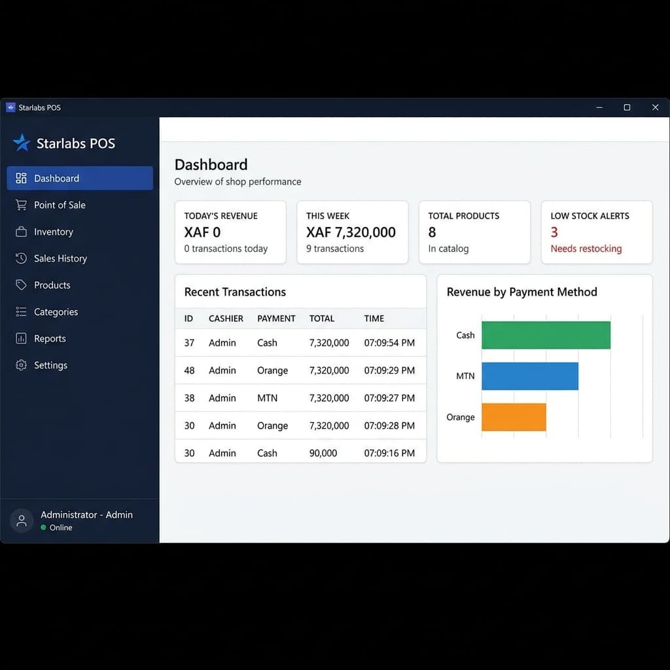Navigate to Products
Image resolution: width=670 pixels, height=670 pixels.
(x=80, y=285)
